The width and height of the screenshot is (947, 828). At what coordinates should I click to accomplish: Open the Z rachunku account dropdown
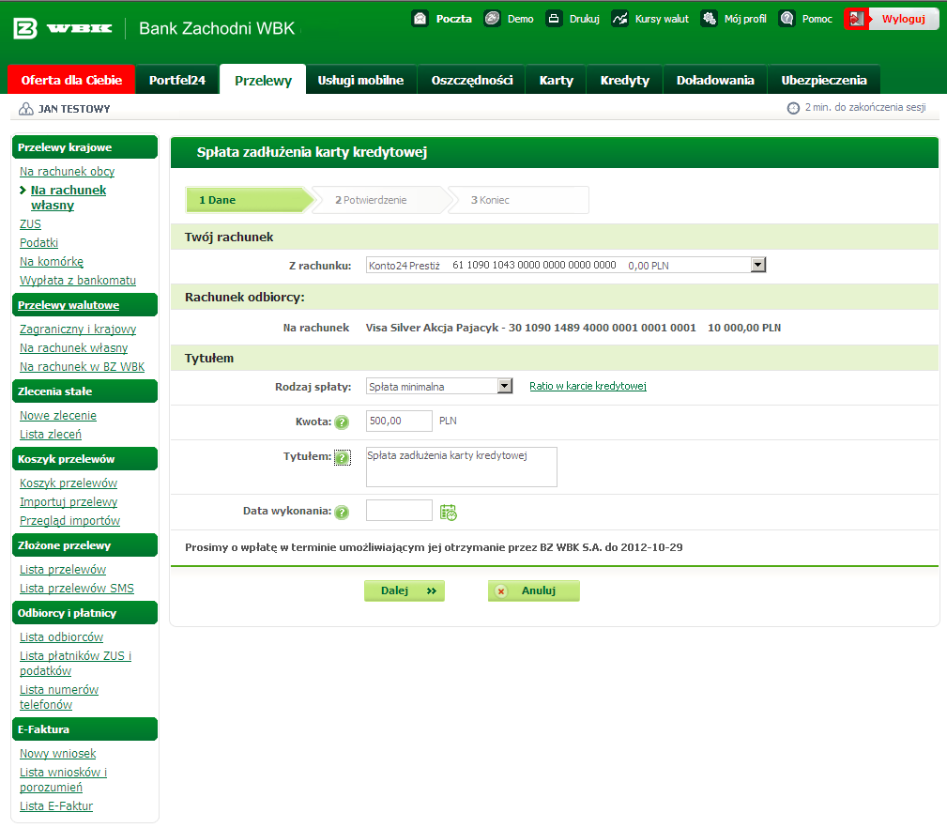point(566,265)
